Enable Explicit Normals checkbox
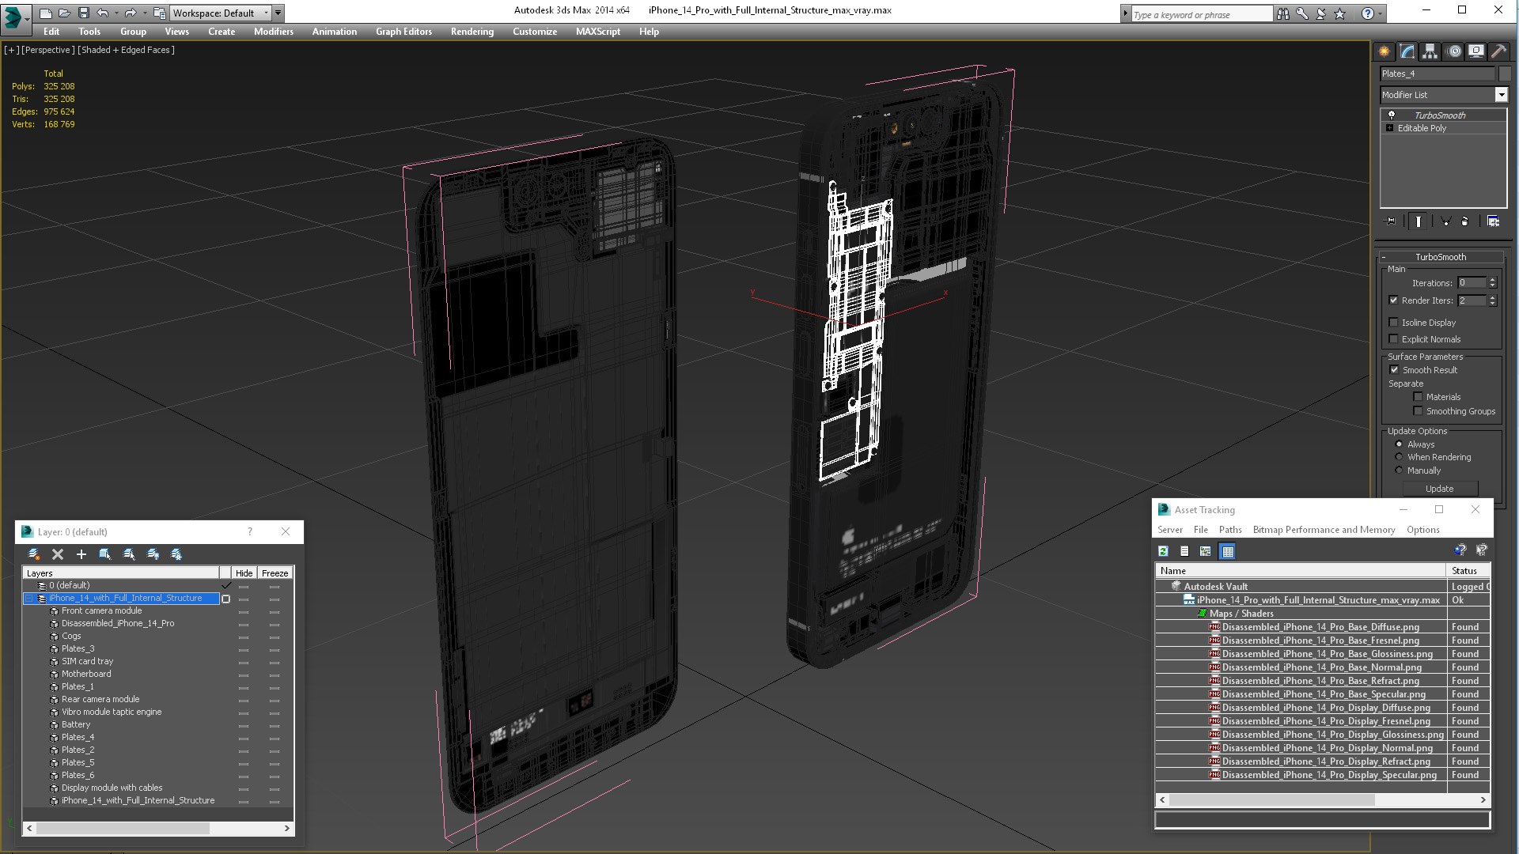Viewport: 1519px width, 854px height. click(1393, 339)
